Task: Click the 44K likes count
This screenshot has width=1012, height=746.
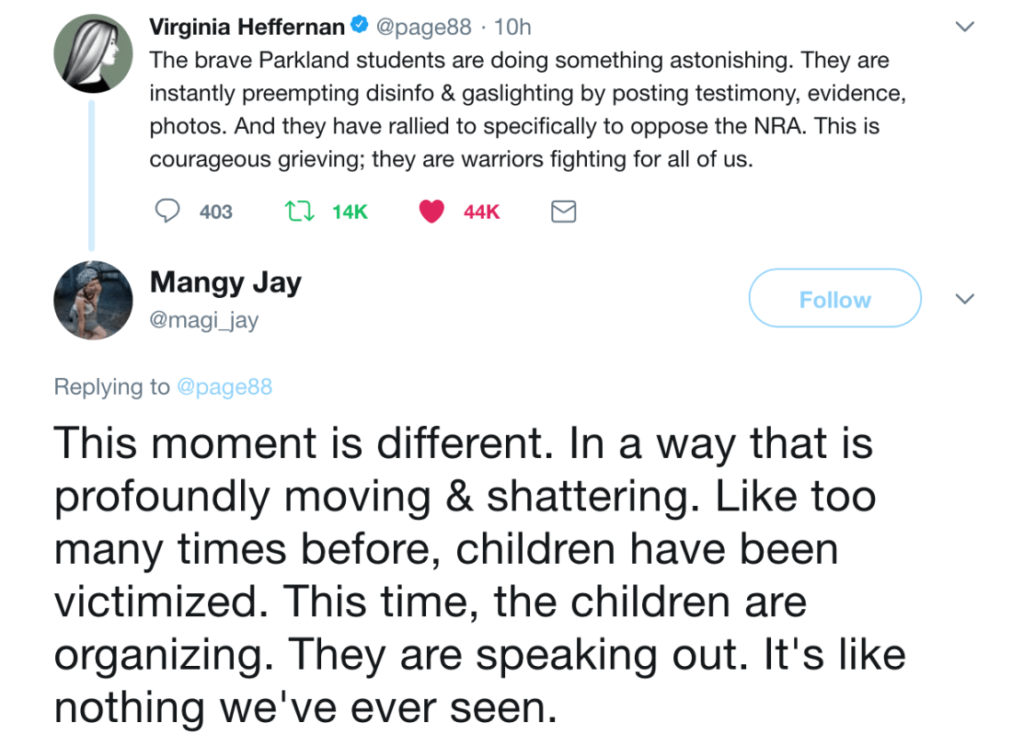Action: [x=481, y=212]
